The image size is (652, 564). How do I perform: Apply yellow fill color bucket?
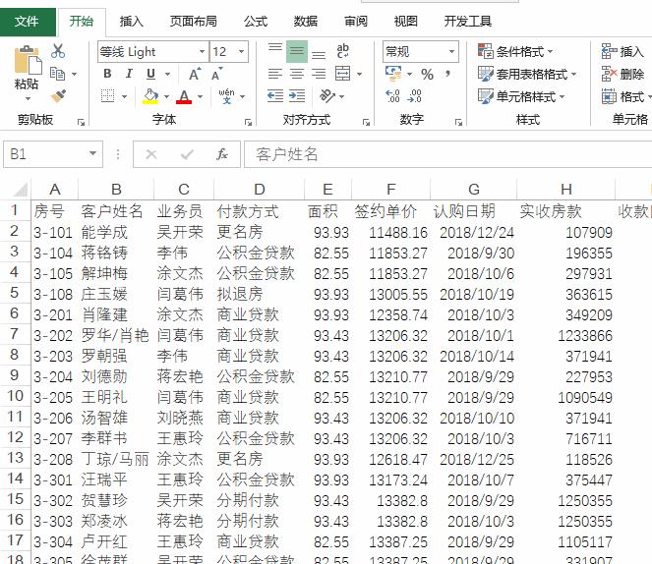pos(150,96)
